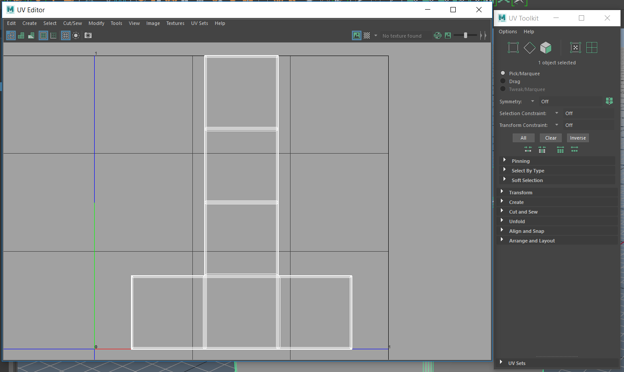Take UV snapshot with camera icon
Screen dimensions: 624x372
[x=88, y=35]
